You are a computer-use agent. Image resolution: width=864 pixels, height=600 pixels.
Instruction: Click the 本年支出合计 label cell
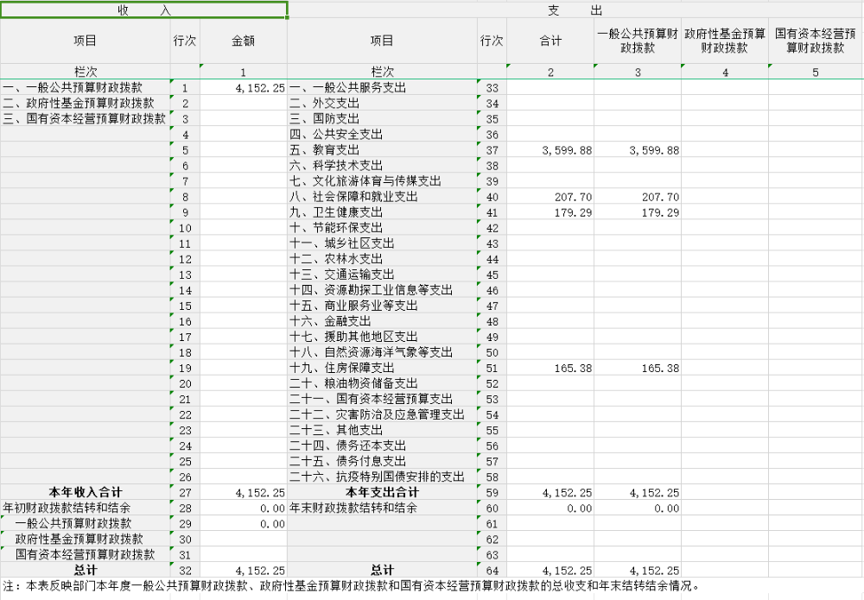pyautogui.click(x=382, y=492)
